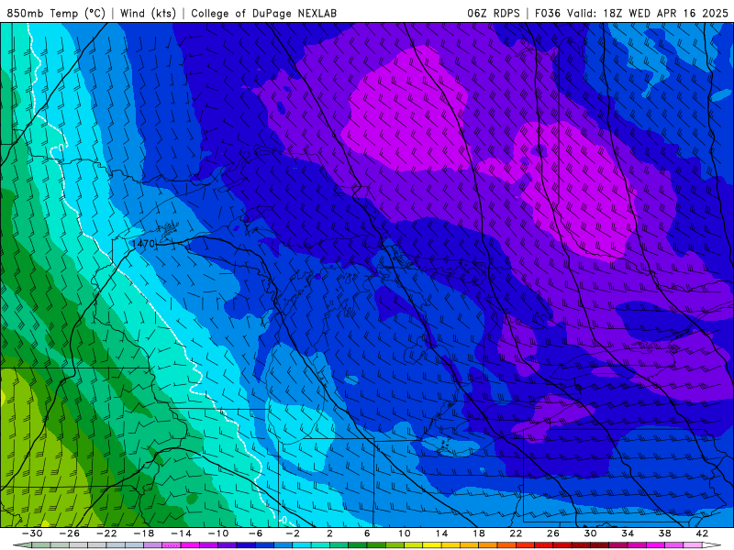The width and height of the screenshot is (734, 550).
Task: Click the '10' legend value
Action: click(405, 533)
